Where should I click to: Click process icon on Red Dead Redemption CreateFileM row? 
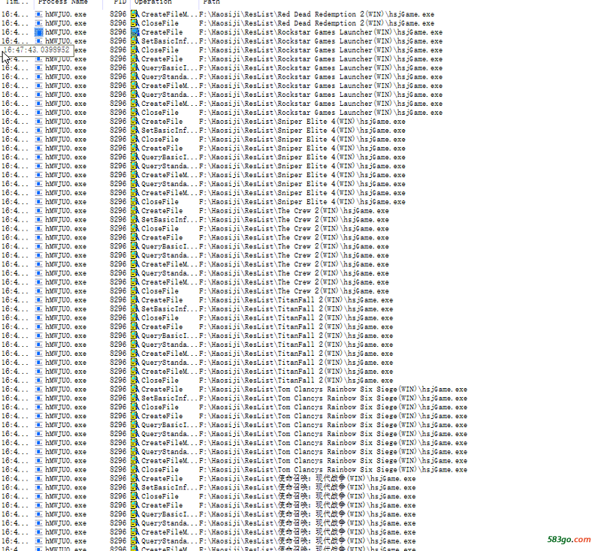[39, 14]
